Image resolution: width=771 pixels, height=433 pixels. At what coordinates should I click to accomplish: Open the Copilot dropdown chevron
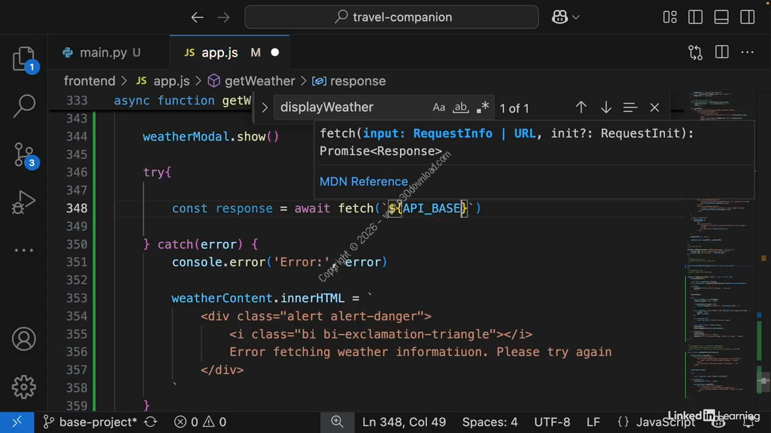click(576, 17)
